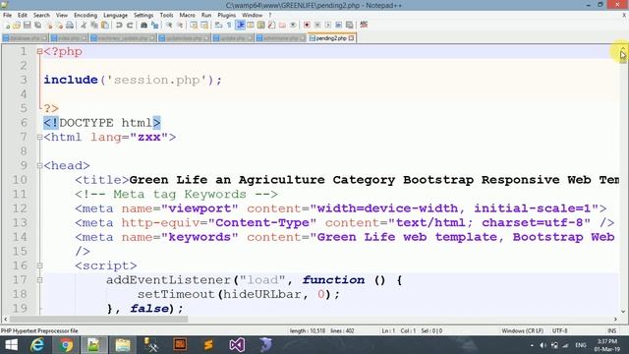Click the vertical scrollbar down arrow

(623, 311)
